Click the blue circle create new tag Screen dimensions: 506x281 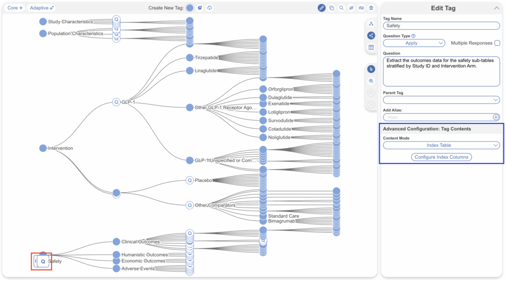pos(190,8)
